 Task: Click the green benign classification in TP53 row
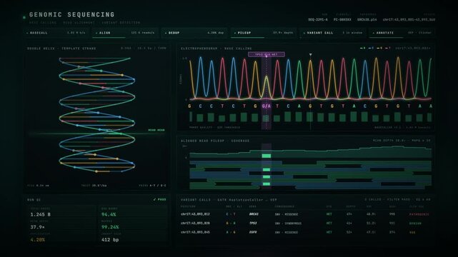tap(415, 223)
